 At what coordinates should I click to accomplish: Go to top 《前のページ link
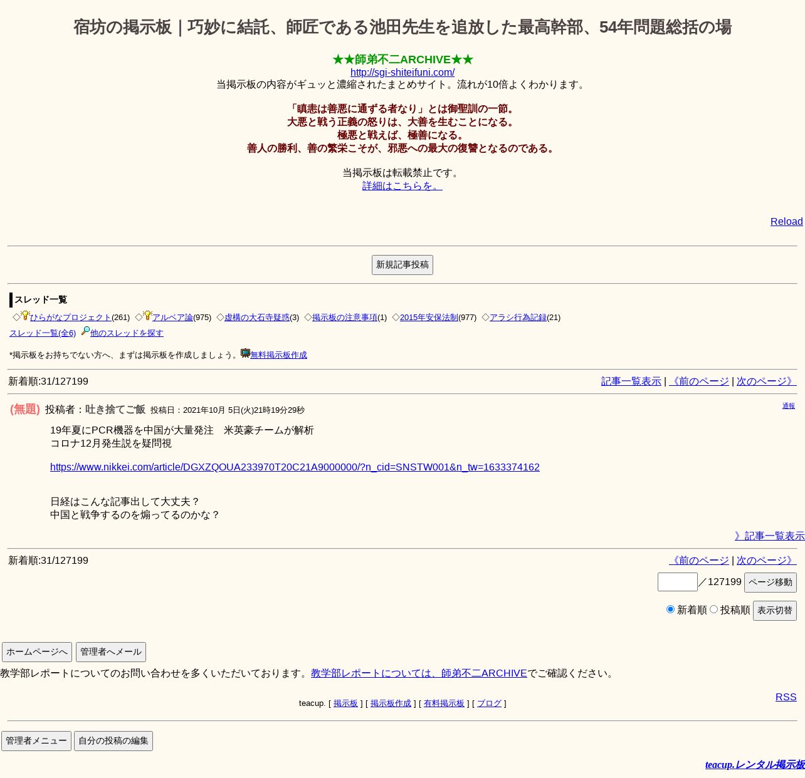(699, 381)
